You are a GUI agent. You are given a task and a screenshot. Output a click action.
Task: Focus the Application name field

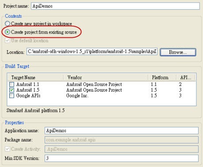pyautogui.click(x=121, y=130)
